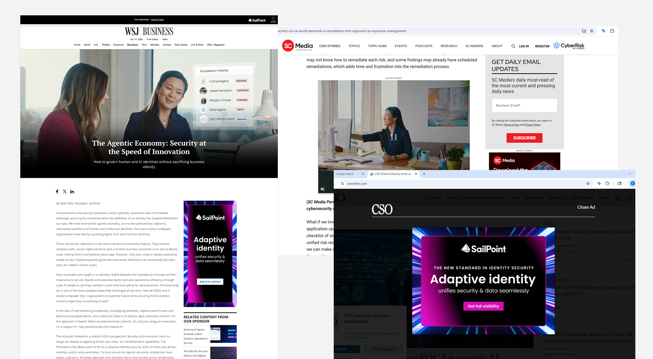The height and width of the screenshot is (359, 653).
Task: Open Life & Work in WSJ navigation
Action: (x=197, y=45)
